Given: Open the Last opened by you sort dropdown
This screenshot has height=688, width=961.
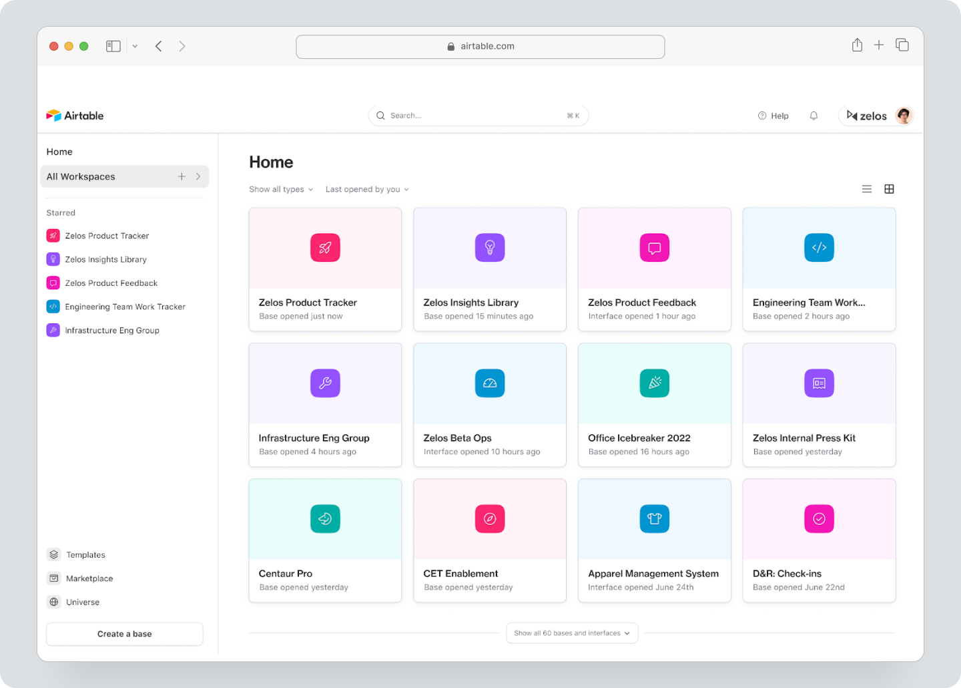Looking at the screenshot, I should pyautogui.click(x=366, y=189).
